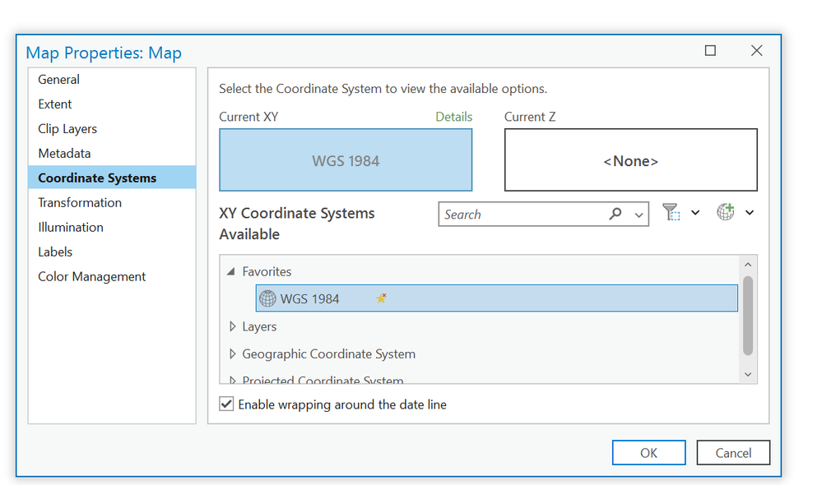
Task: Switch to the General tab
Action: [x=59, y=80]
